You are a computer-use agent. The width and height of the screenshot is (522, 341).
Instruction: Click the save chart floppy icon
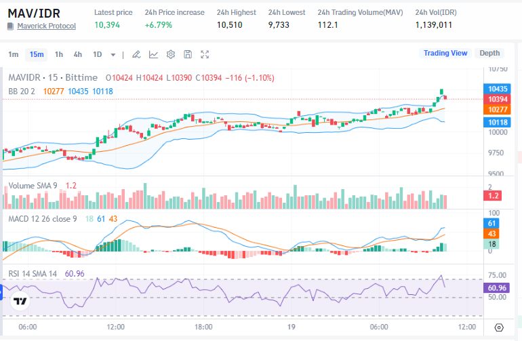coord(188,54)
